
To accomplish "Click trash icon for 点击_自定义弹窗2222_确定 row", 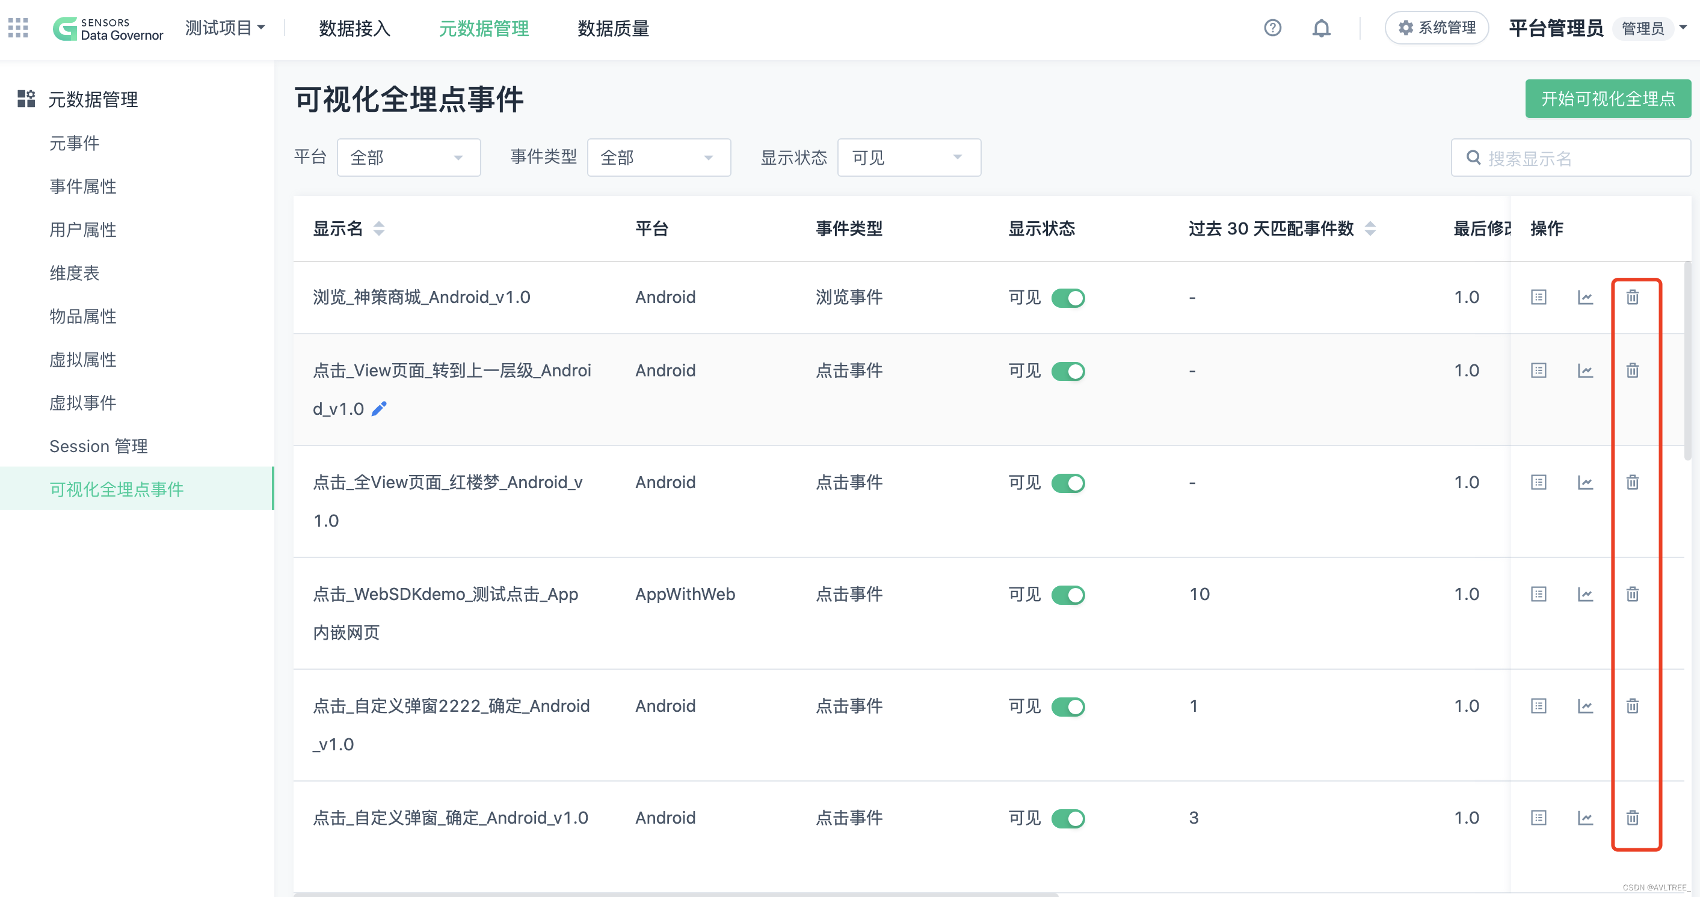I will coord(1631,706).
